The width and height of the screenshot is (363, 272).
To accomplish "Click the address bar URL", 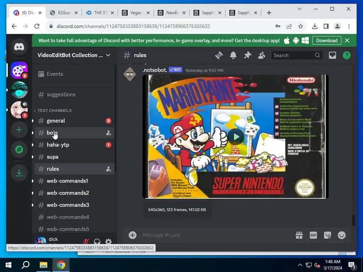I will 133,26.
